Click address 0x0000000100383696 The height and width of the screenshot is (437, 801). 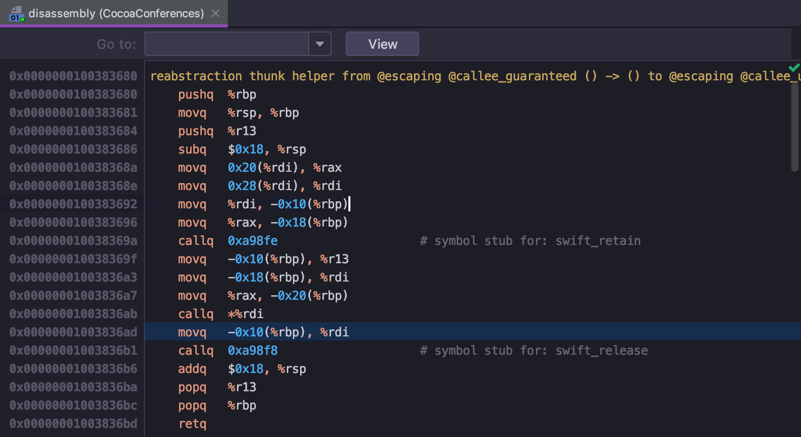[73, 223]
